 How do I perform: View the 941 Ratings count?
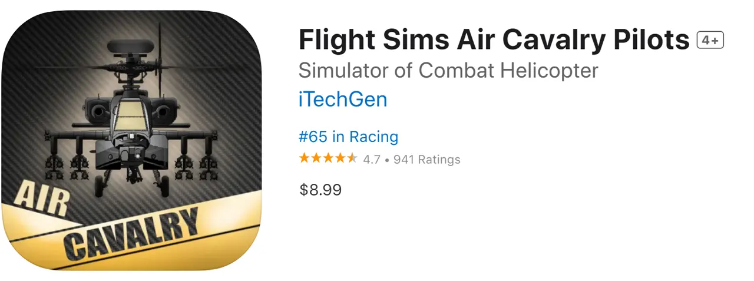pyautogui.click(x=427, y=159)
